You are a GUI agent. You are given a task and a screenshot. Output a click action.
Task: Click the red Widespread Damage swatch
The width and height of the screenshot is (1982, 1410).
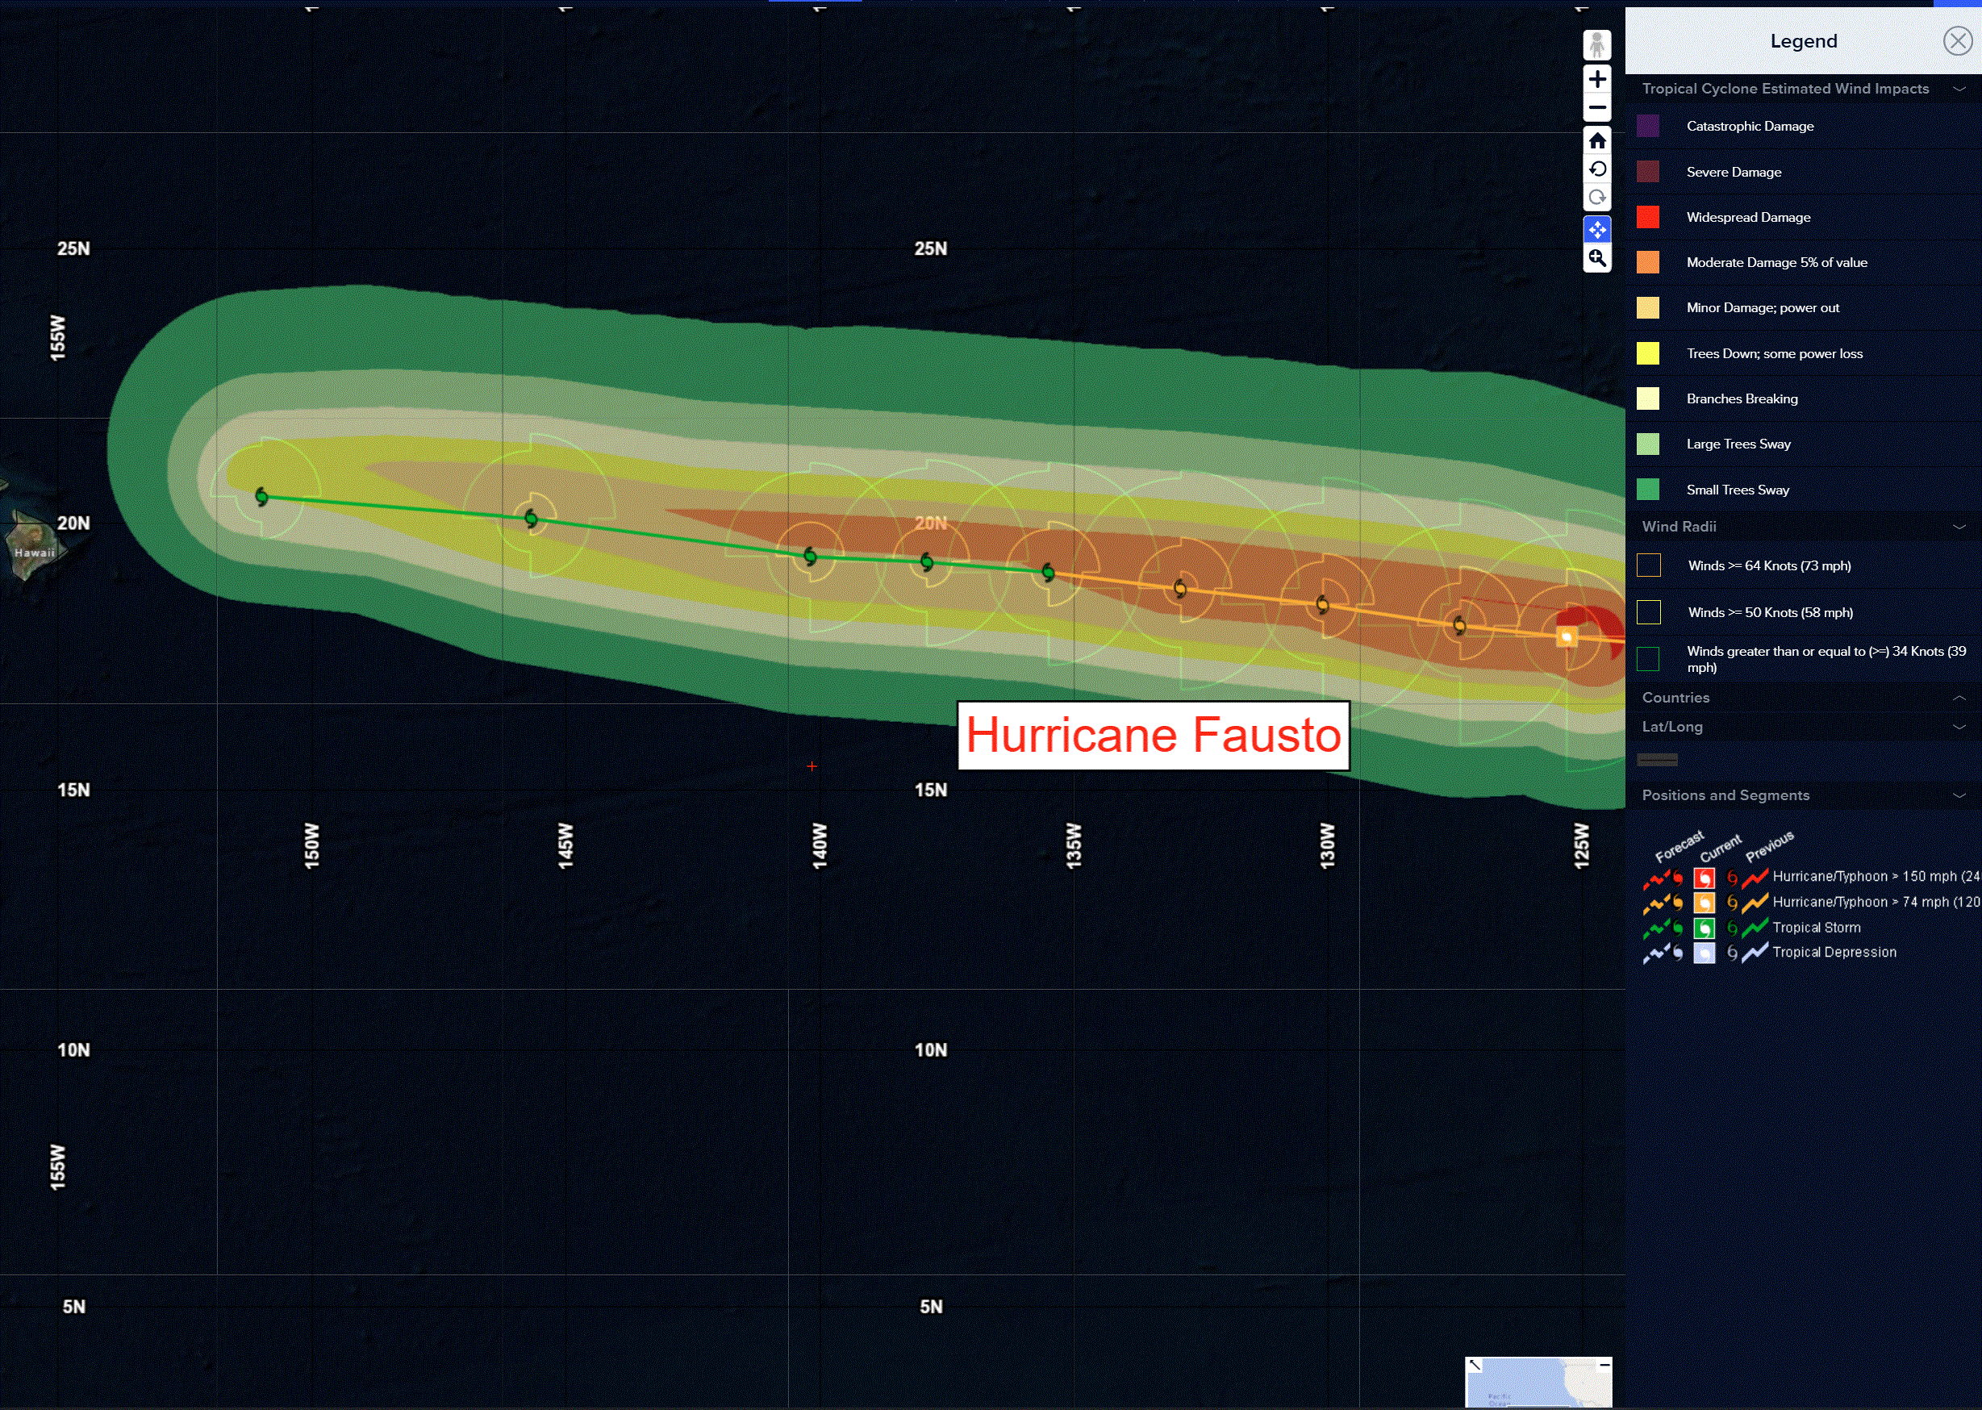point(1647,217)
